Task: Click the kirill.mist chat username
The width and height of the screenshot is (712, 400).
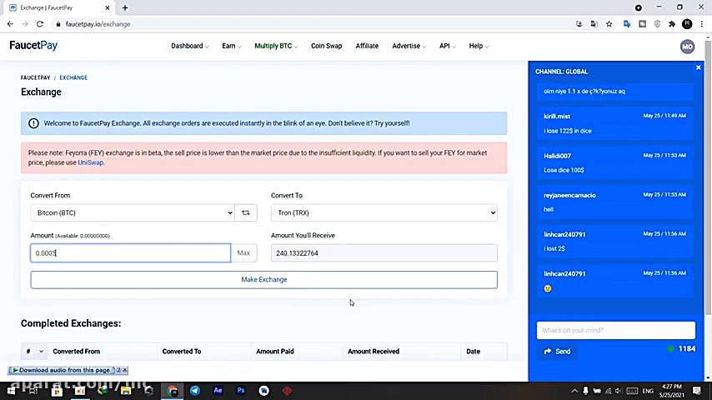Action: (x=557, y=116)
